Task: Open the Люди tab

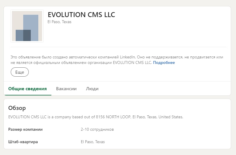Action: coord(92,89)
